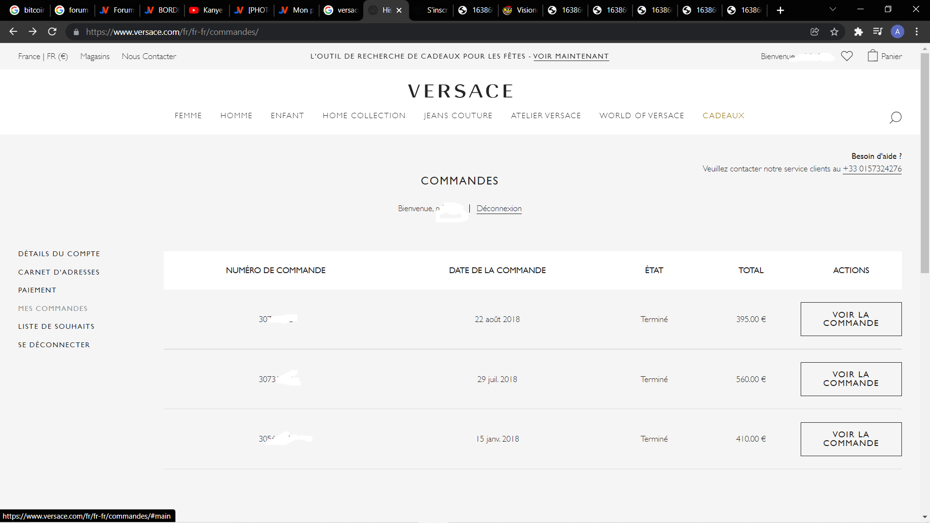930x523 pixels.
Task: Click the 560.00 € total
Action: point(751,380)
